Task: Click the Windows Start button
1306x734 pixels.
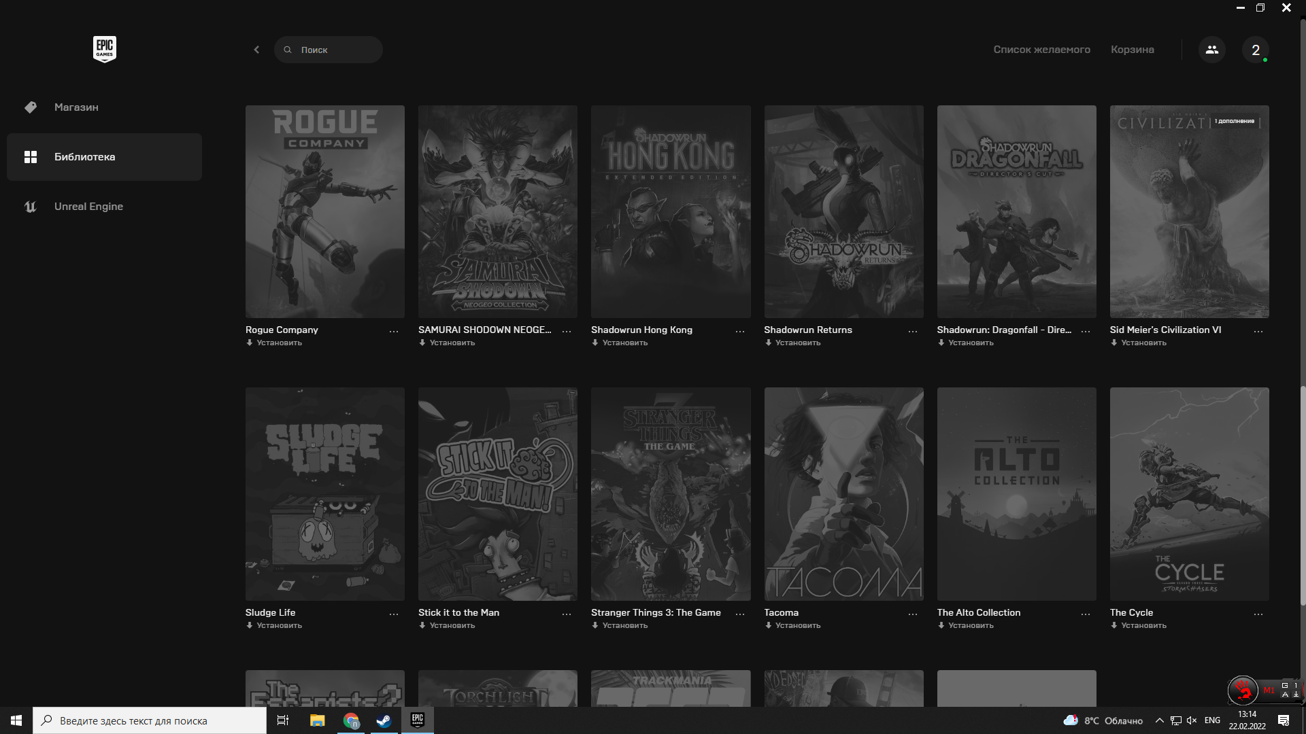Action: coord(16,720)
